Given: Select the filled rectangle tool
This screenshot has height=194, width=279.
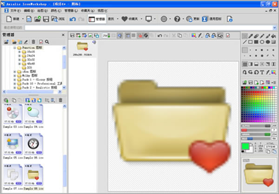Looking at the screenshot, I should point(256,42).
